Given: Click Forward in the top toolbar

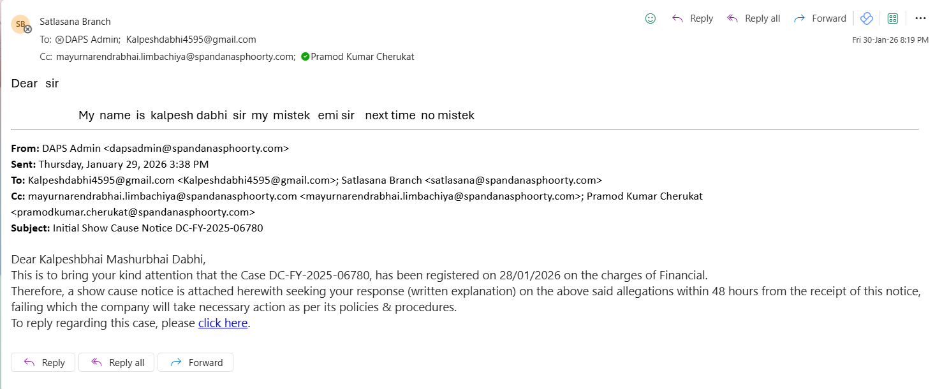Looking at the screenshot, I should [820, 18].
